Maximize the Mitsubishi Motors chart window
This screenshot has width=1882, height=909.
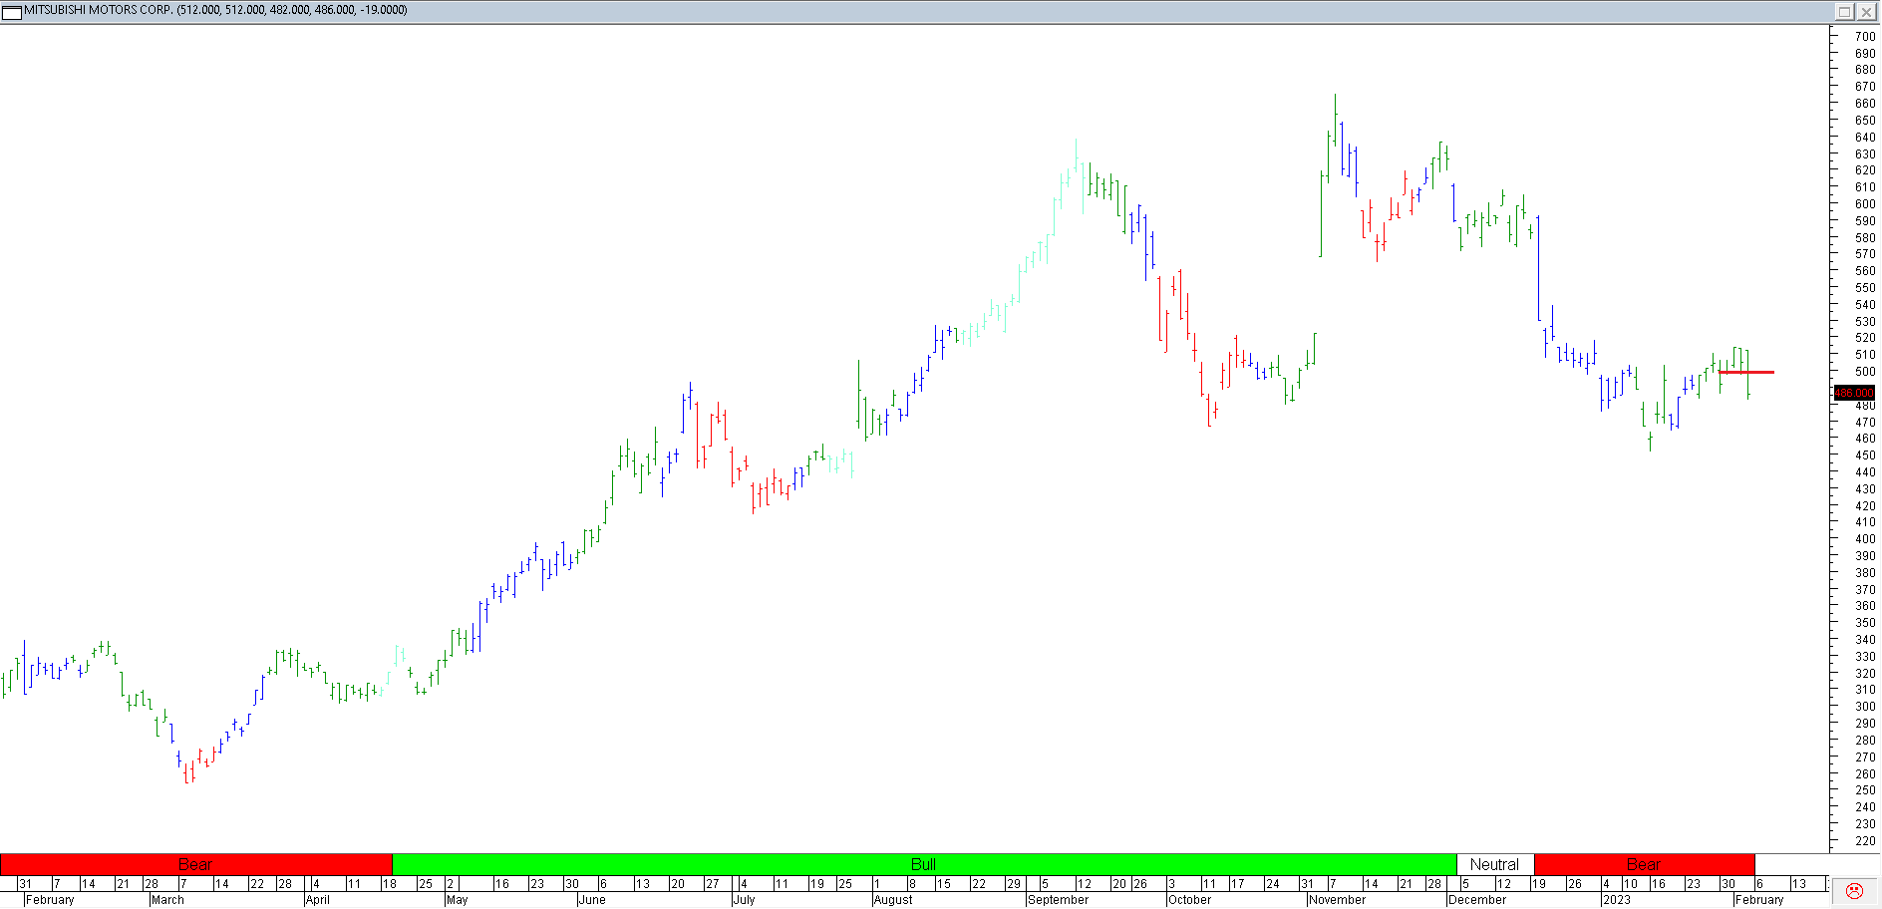[1844, 12]
